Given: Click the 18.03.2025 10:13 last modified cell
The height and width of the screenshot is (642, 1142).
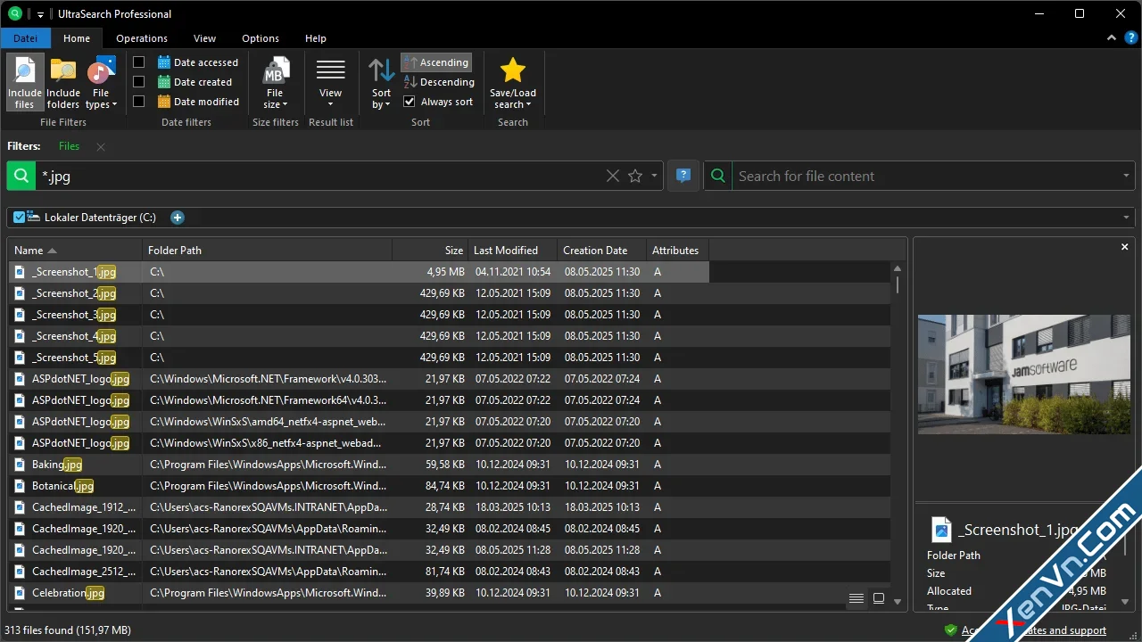Looking at the screenshot, I should (513, 507).
